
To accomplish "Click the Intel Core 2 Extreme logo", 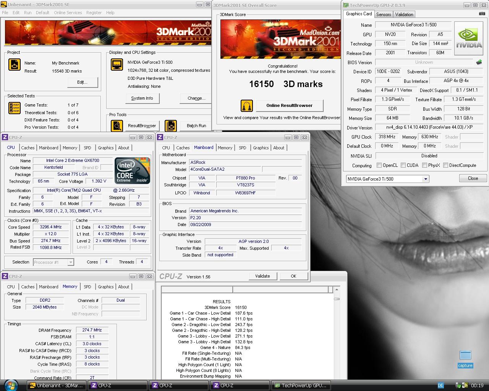I will [x=132, y=171].
